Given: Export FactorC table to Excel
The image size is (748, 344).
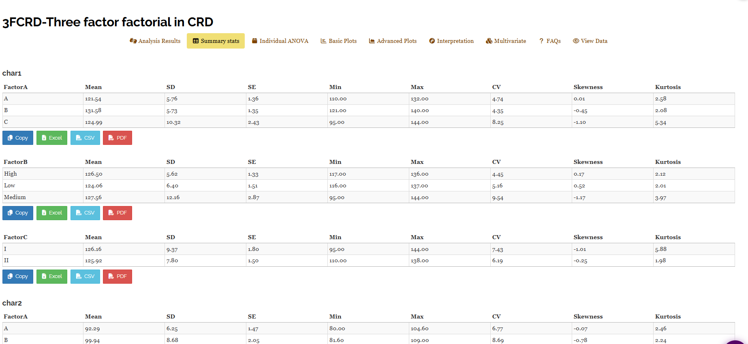Looking at the screenshot, I should [x=52, y=276].
